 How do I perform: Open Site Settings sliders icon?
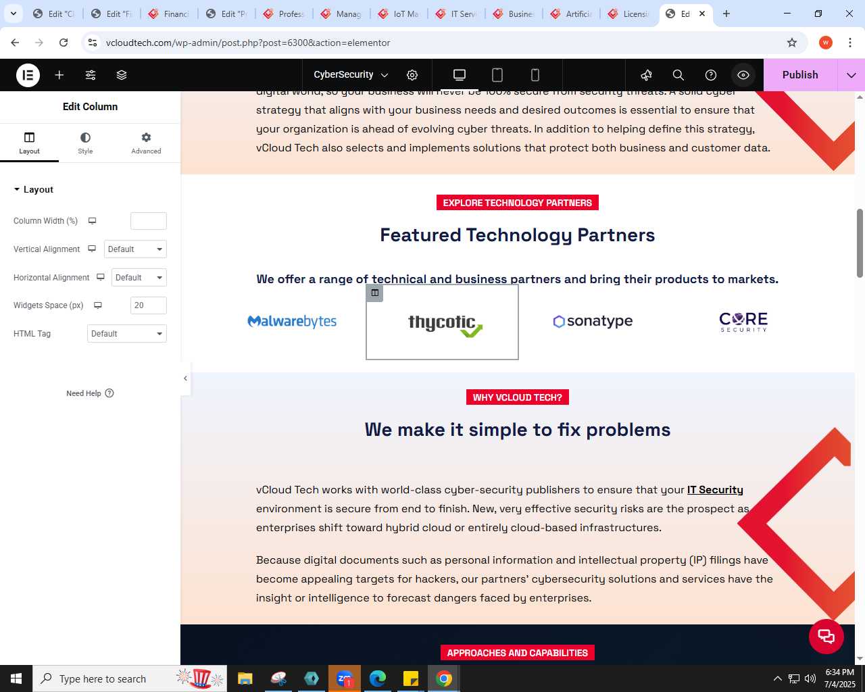tap(91, 75)
